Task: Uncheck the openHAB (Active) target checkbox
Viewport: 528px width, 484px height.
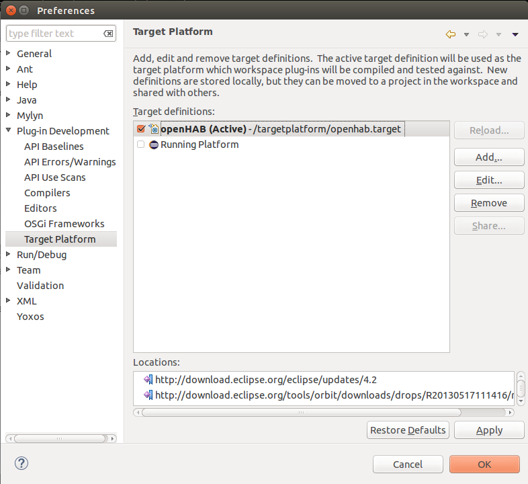Action: (x=140, y=129)
